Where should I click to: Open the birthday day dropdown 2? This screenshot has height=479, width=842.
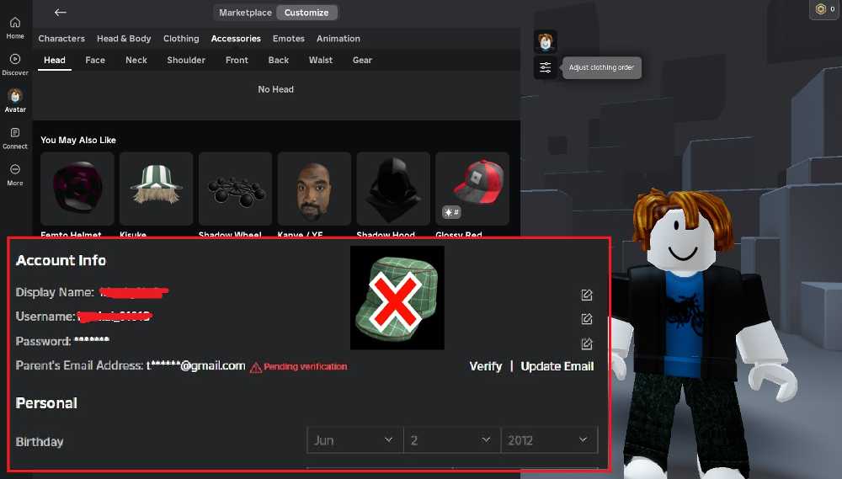click(x=451, y=440)
